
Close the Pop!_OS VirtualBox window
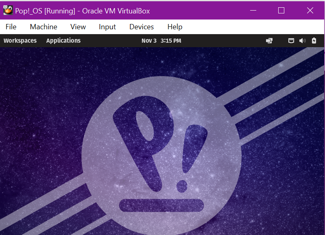coord(310,10)
